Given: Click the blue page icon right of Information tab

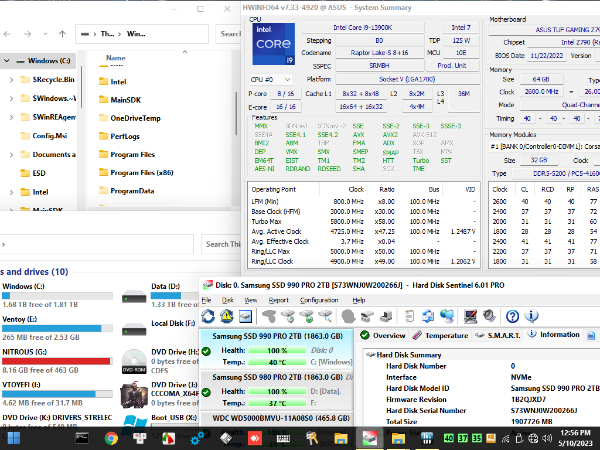Looking at the screenshot, I should tap(591, 336).
